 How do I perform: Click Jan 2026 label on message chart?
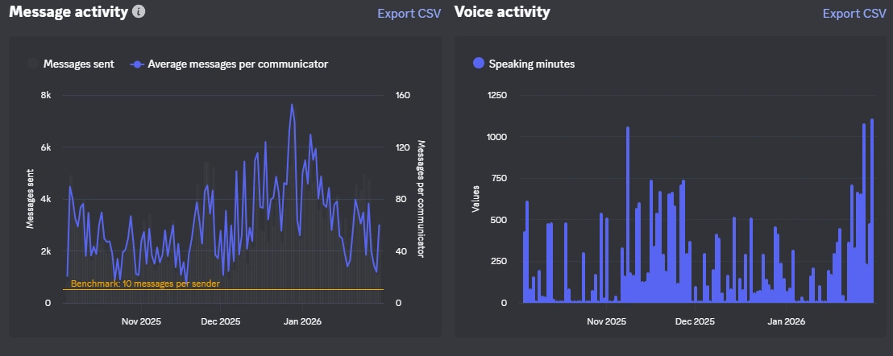click(x=302, y=321)
